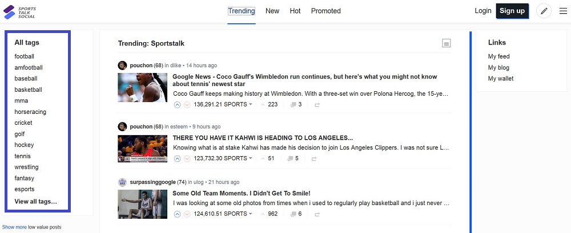This screenshot has width=571, height=233.
Task: Click pouchon's avatar on the Kahwi post
Action: point(122,126)
